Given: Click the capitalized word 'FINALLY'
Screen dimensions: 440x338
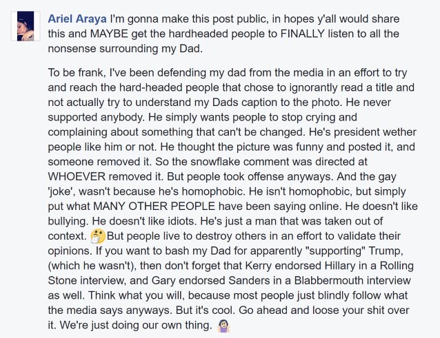Looking at the screenshot, I should 302,34.
